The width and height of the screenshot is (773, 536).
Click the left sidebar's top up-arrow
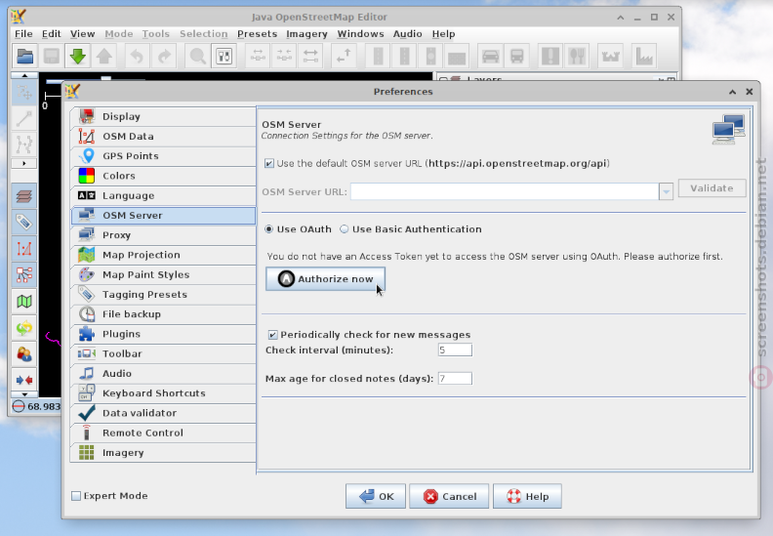click(24, 75)
